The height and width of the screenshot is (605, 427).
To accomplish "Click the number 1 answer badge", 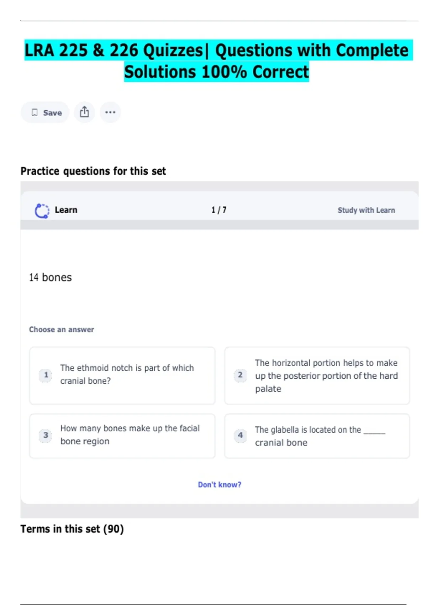I will [x=46, y=375].
